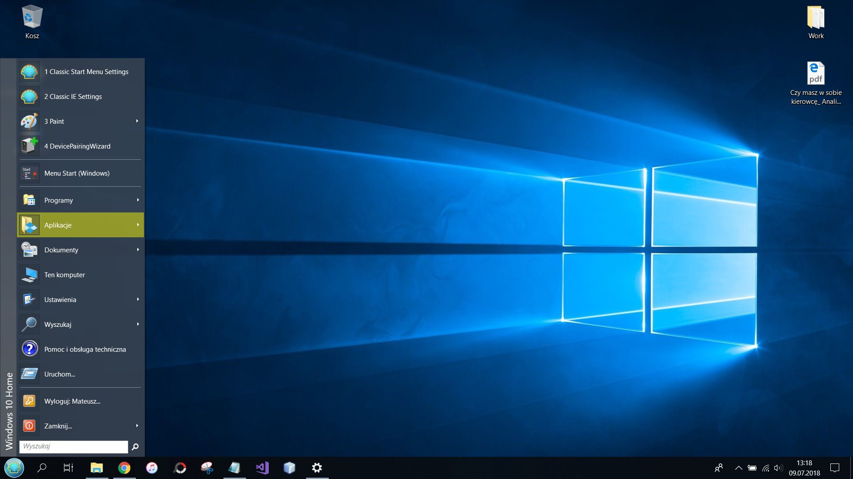Open Task View on the taskbar
This screenshot has height=479, width=853.
coord(68,468)
